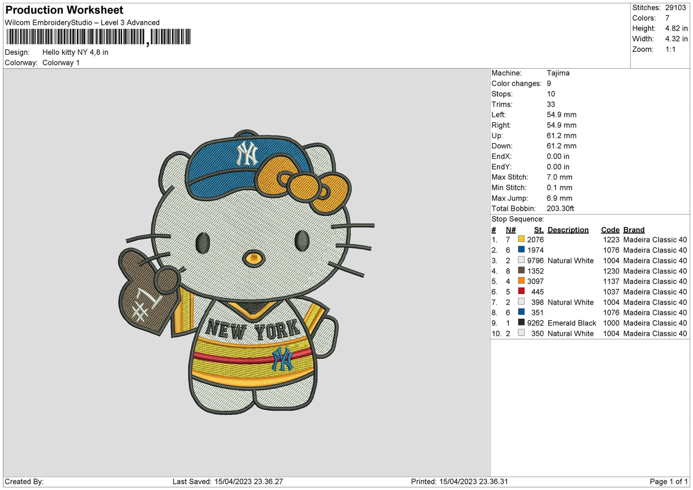Click the 'EndY:' label
693x490 pixels.
click(501, 167)
